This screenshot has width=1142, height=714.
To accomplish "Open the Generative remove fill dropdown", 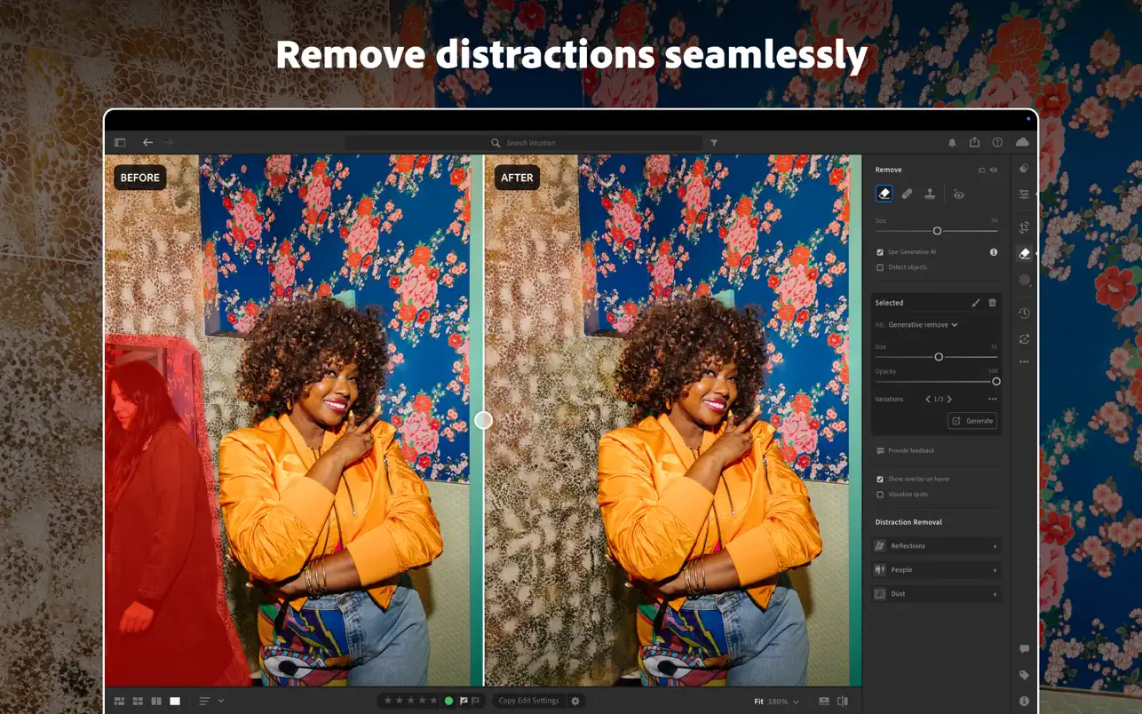I will 923,325.
